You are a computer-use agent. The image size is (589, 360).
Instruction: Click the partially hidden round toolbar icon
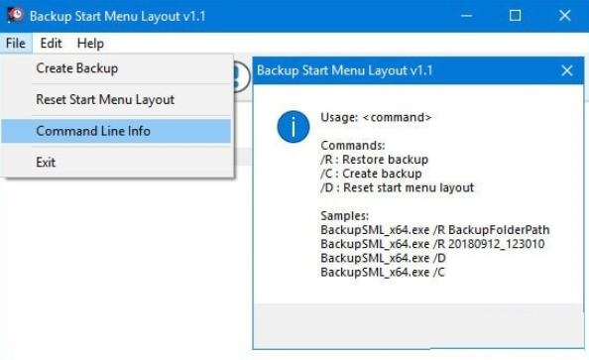pyautogui.click(x=241, y=76)
